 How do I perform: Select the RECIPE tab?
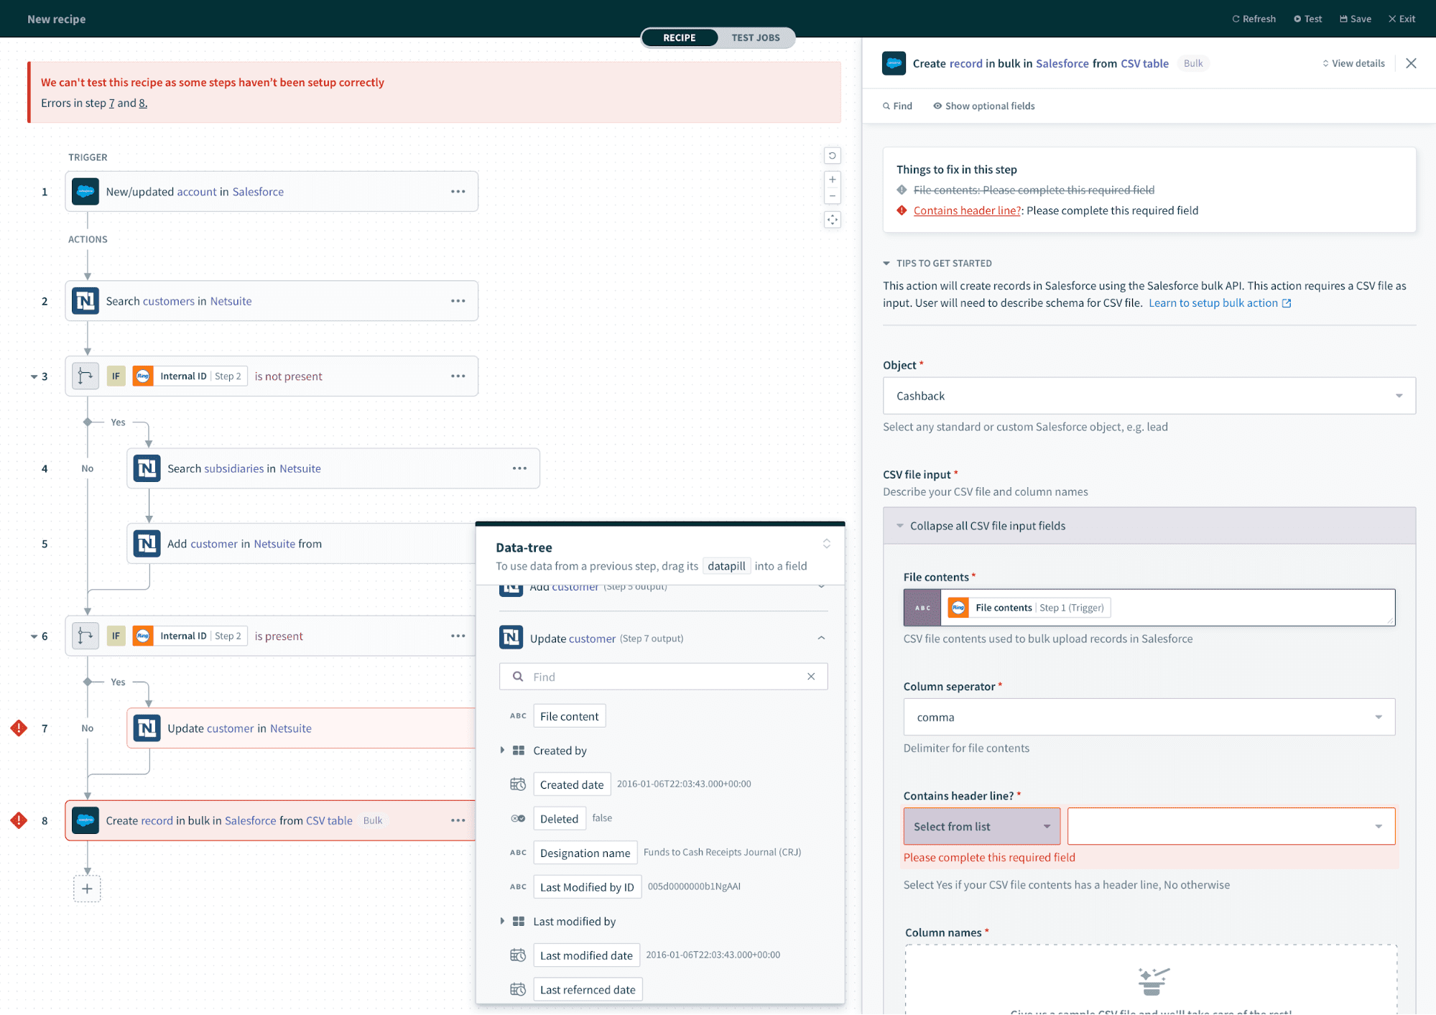pyautogui.click(x=679, y=38)
